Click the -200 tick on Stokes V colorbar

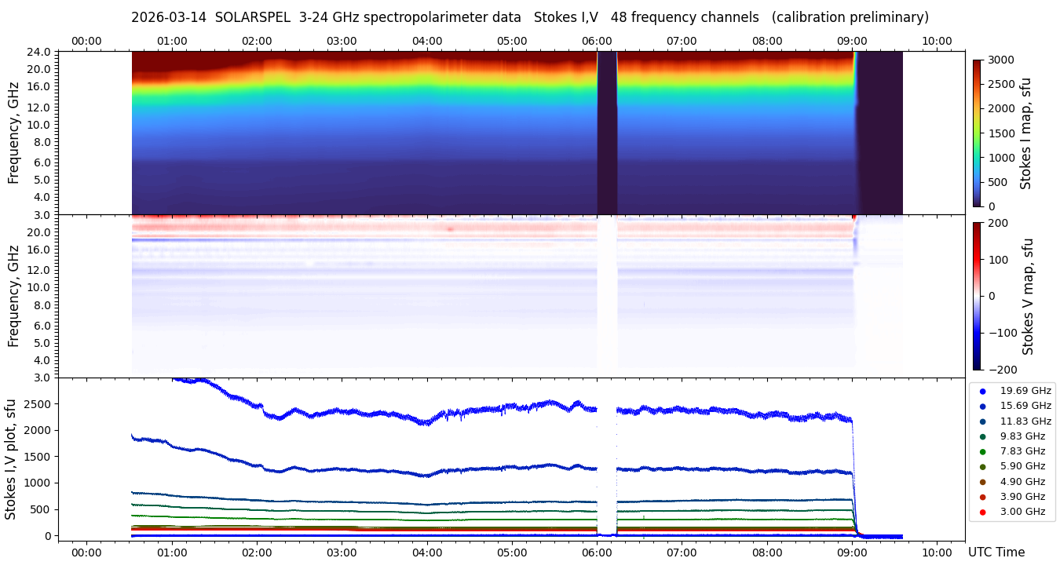[x=1002, y=370]
